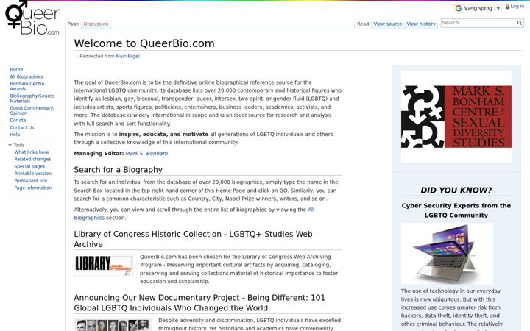530x331 pixels.
Task: Click the documentary portraits collage thumbnail
Action: coord(113,325)
